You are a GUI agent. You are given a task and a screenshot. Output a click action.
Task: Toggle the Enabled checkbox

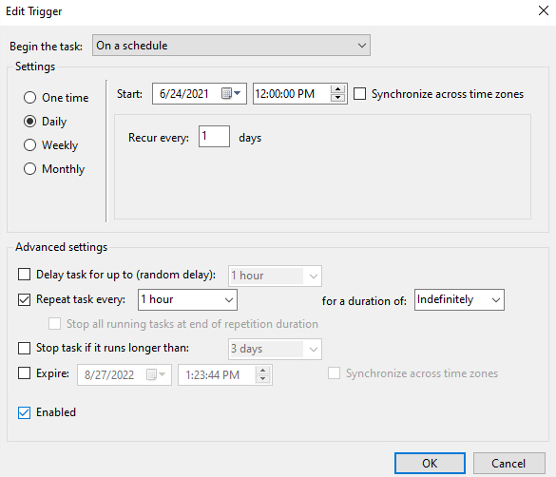[24, 412]
